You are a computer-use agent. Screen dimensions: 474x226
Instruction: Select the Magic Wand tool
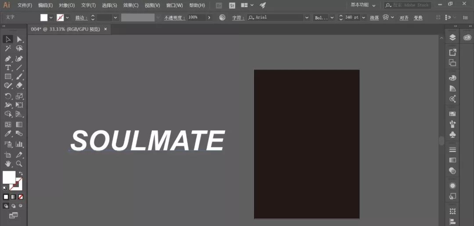pos(8,49)
